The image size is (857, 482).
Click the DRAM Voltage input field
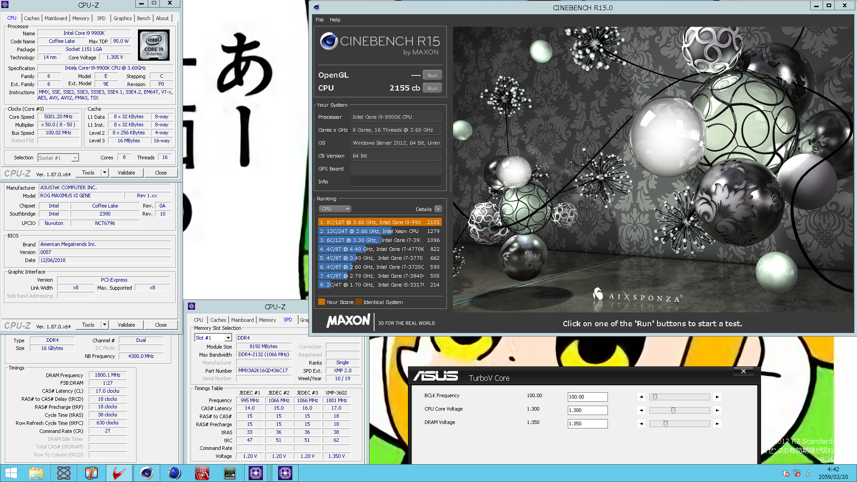[x=587, y=424]
